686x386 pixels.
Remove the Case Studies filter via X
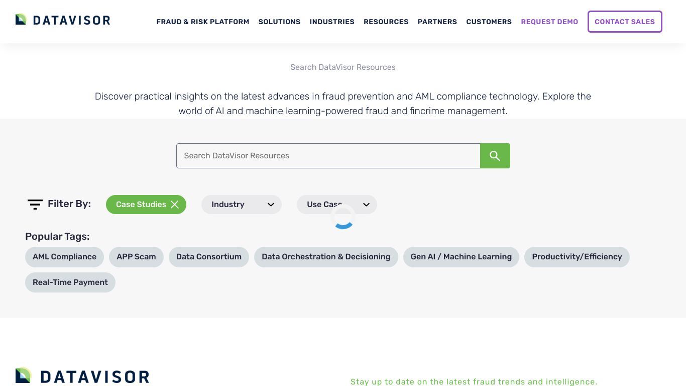pos(175,205)
